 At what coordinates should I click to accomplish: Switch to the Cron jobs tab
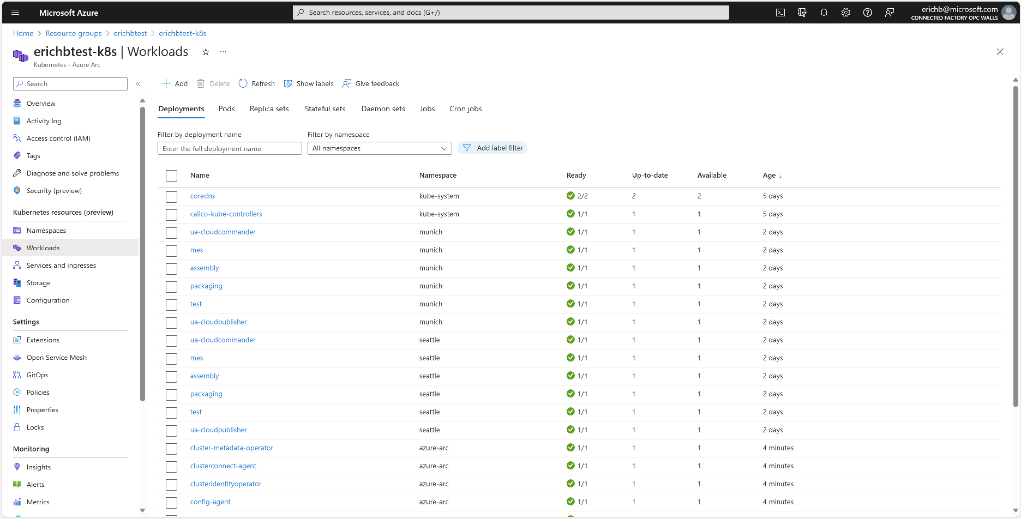coord(466,109)
